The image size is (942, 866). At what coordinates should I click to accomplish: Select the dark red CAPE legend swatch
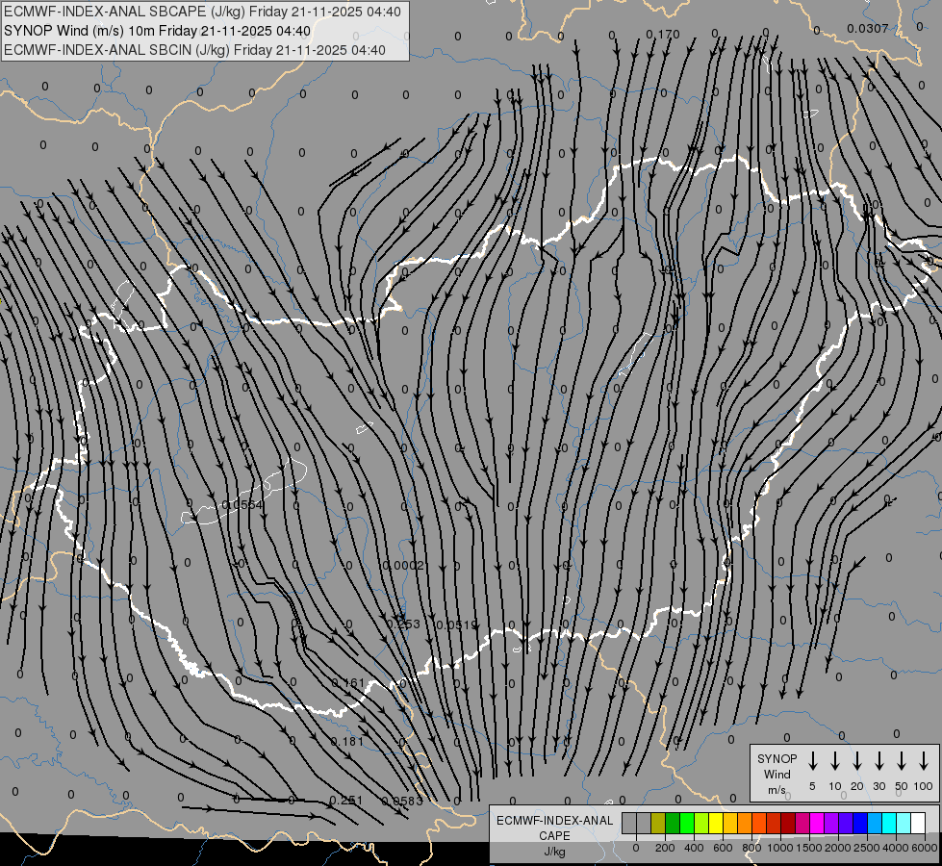point(788,823)
